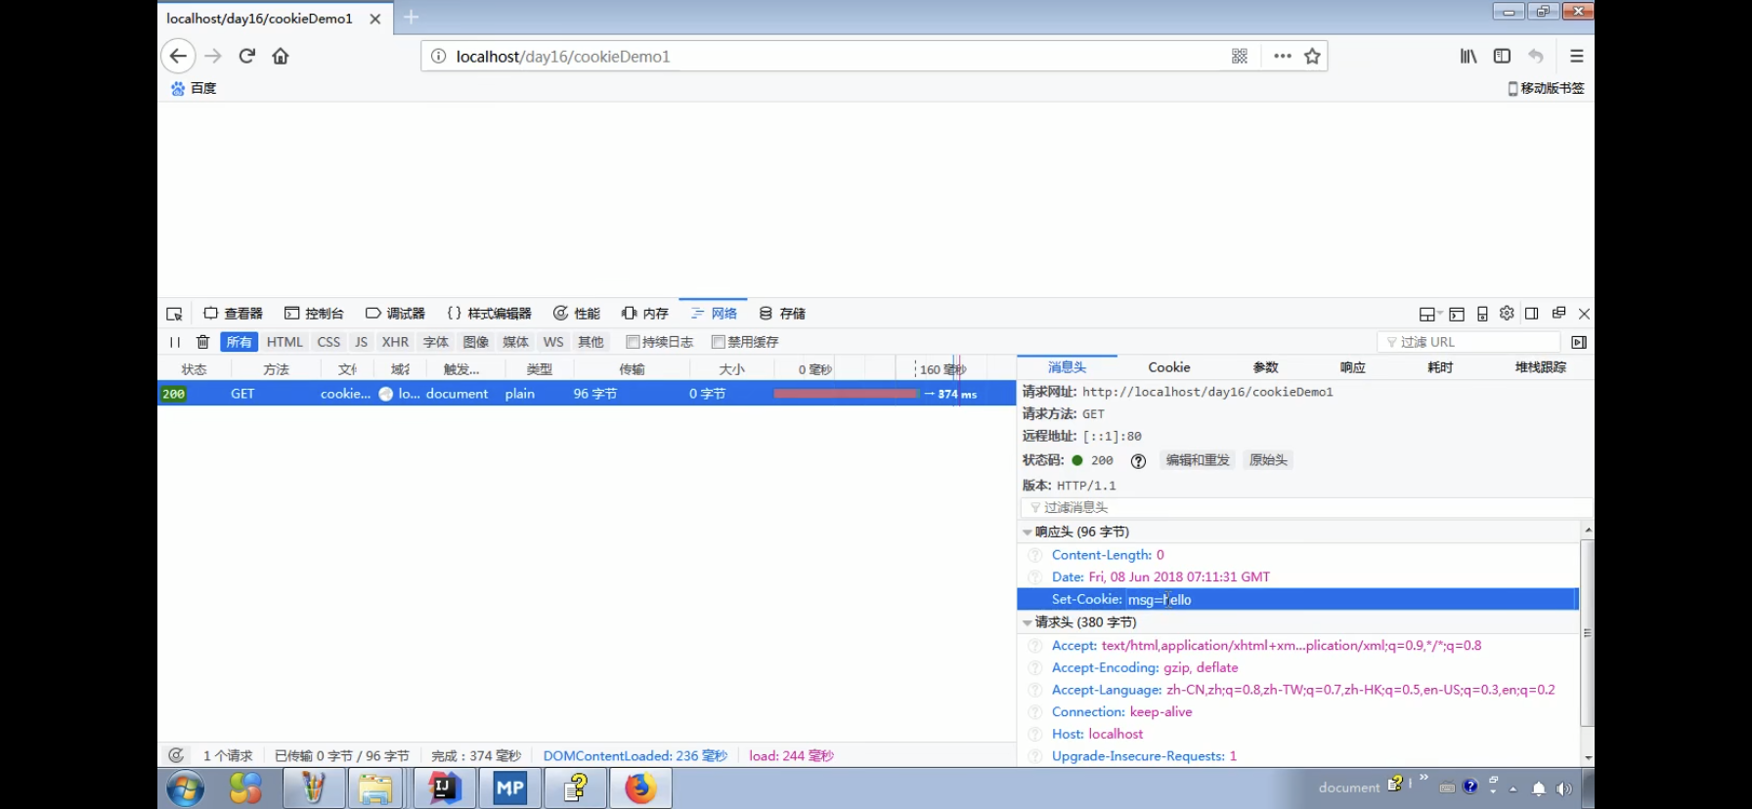Reload the cookieDemo1 page
Screen dimensions: 1752x809
[247, 56]
